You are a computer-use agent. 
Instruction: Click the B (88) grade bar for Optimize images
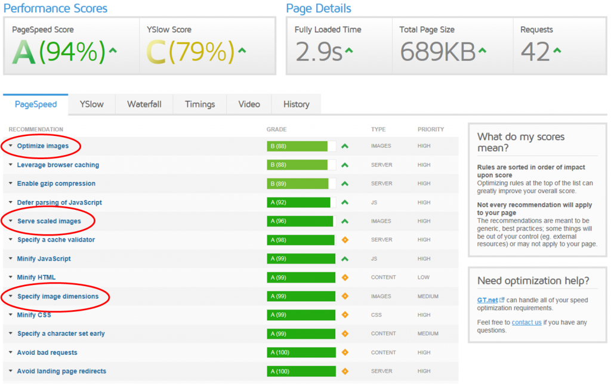tap(301, 146)
